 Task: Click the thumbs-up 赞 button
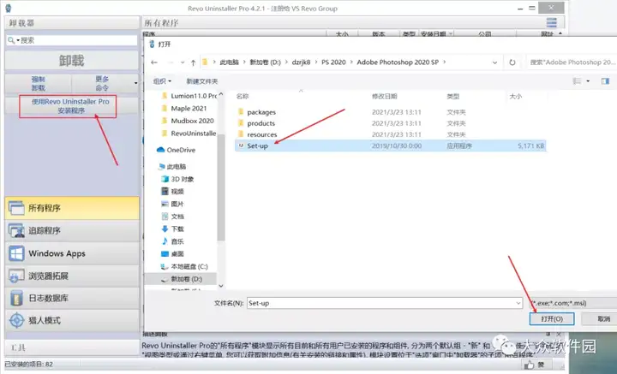[x=536, y=365]
